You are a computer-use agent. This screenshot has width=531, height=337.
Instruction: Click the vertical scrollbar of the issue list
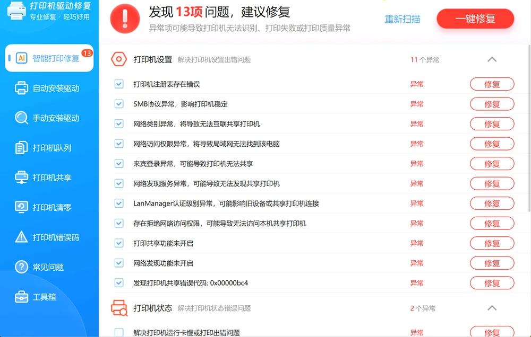click(529, 128)
